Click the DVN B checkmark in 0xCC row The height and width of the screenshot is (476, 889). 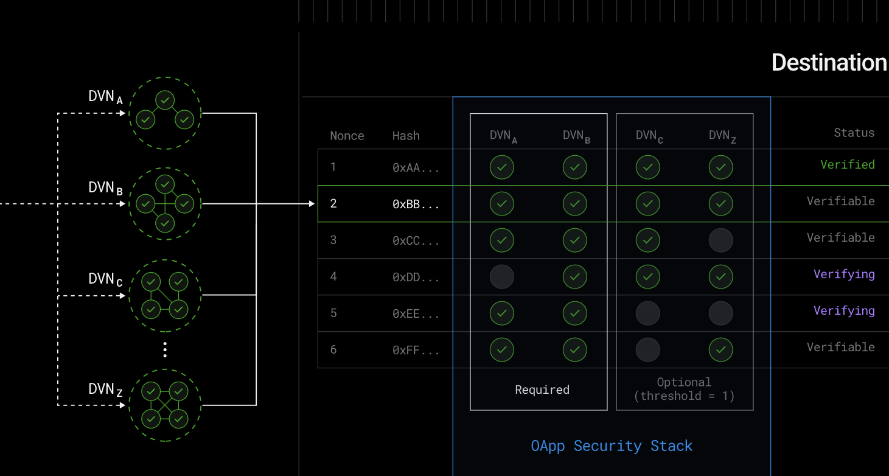point(575,240)
